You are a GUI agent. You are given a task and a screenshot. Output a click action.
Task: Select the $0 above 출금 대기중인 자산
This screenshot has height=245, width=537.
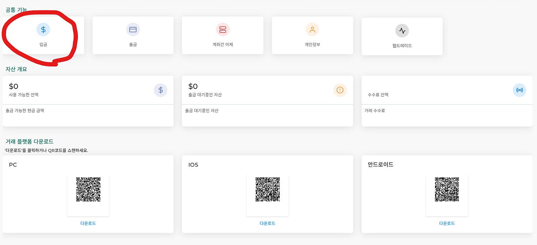tap(193, 86)
